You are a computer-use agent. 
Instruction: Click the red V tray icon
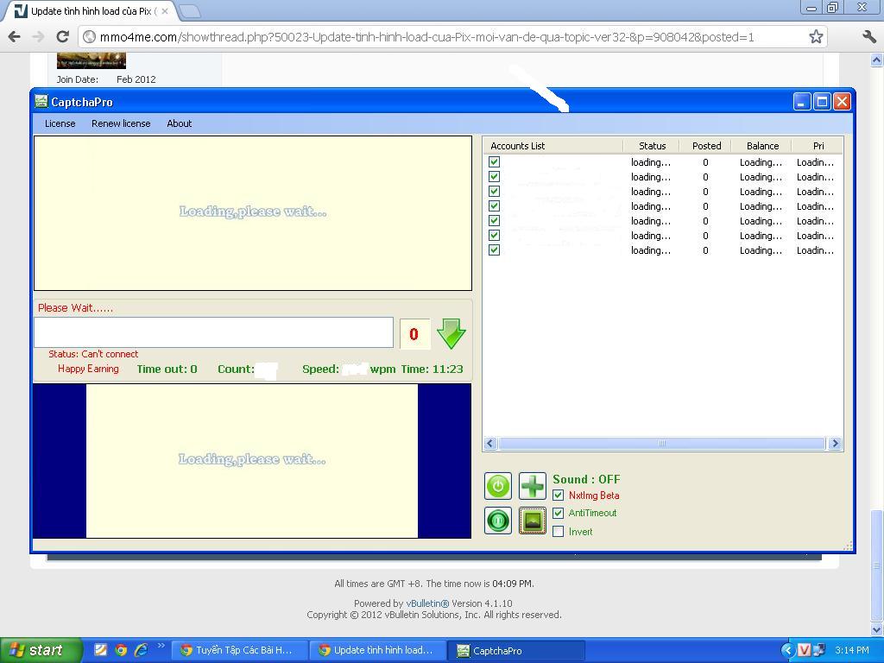tap(804, 650)
